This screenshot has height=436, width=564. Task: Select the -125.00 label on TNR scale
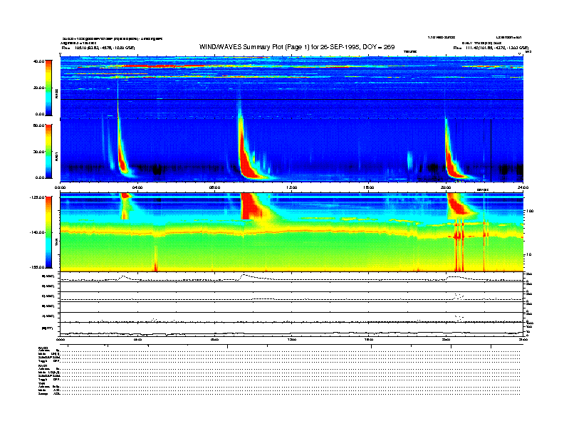pos(37,197)
